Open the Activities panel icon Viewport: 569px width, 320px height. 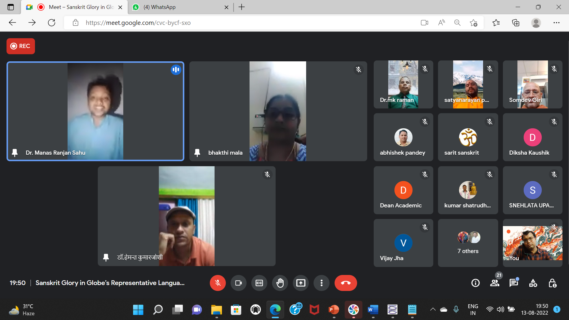pyautogui.click(x=533, y=283)
